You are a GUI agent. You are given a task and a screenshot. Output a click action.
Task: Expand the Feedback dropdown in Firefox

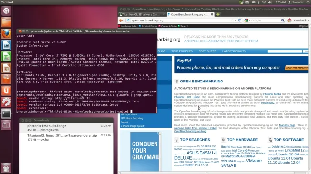[301, 20]
